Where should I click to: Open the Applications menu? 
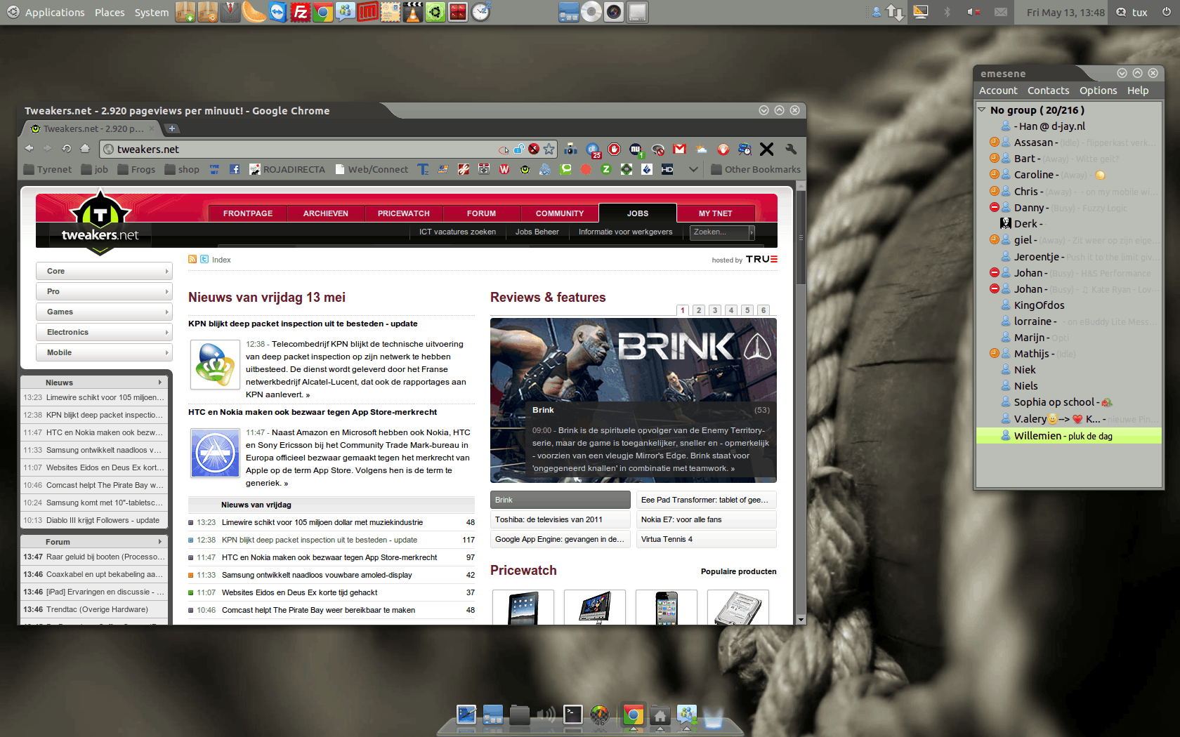55,12
